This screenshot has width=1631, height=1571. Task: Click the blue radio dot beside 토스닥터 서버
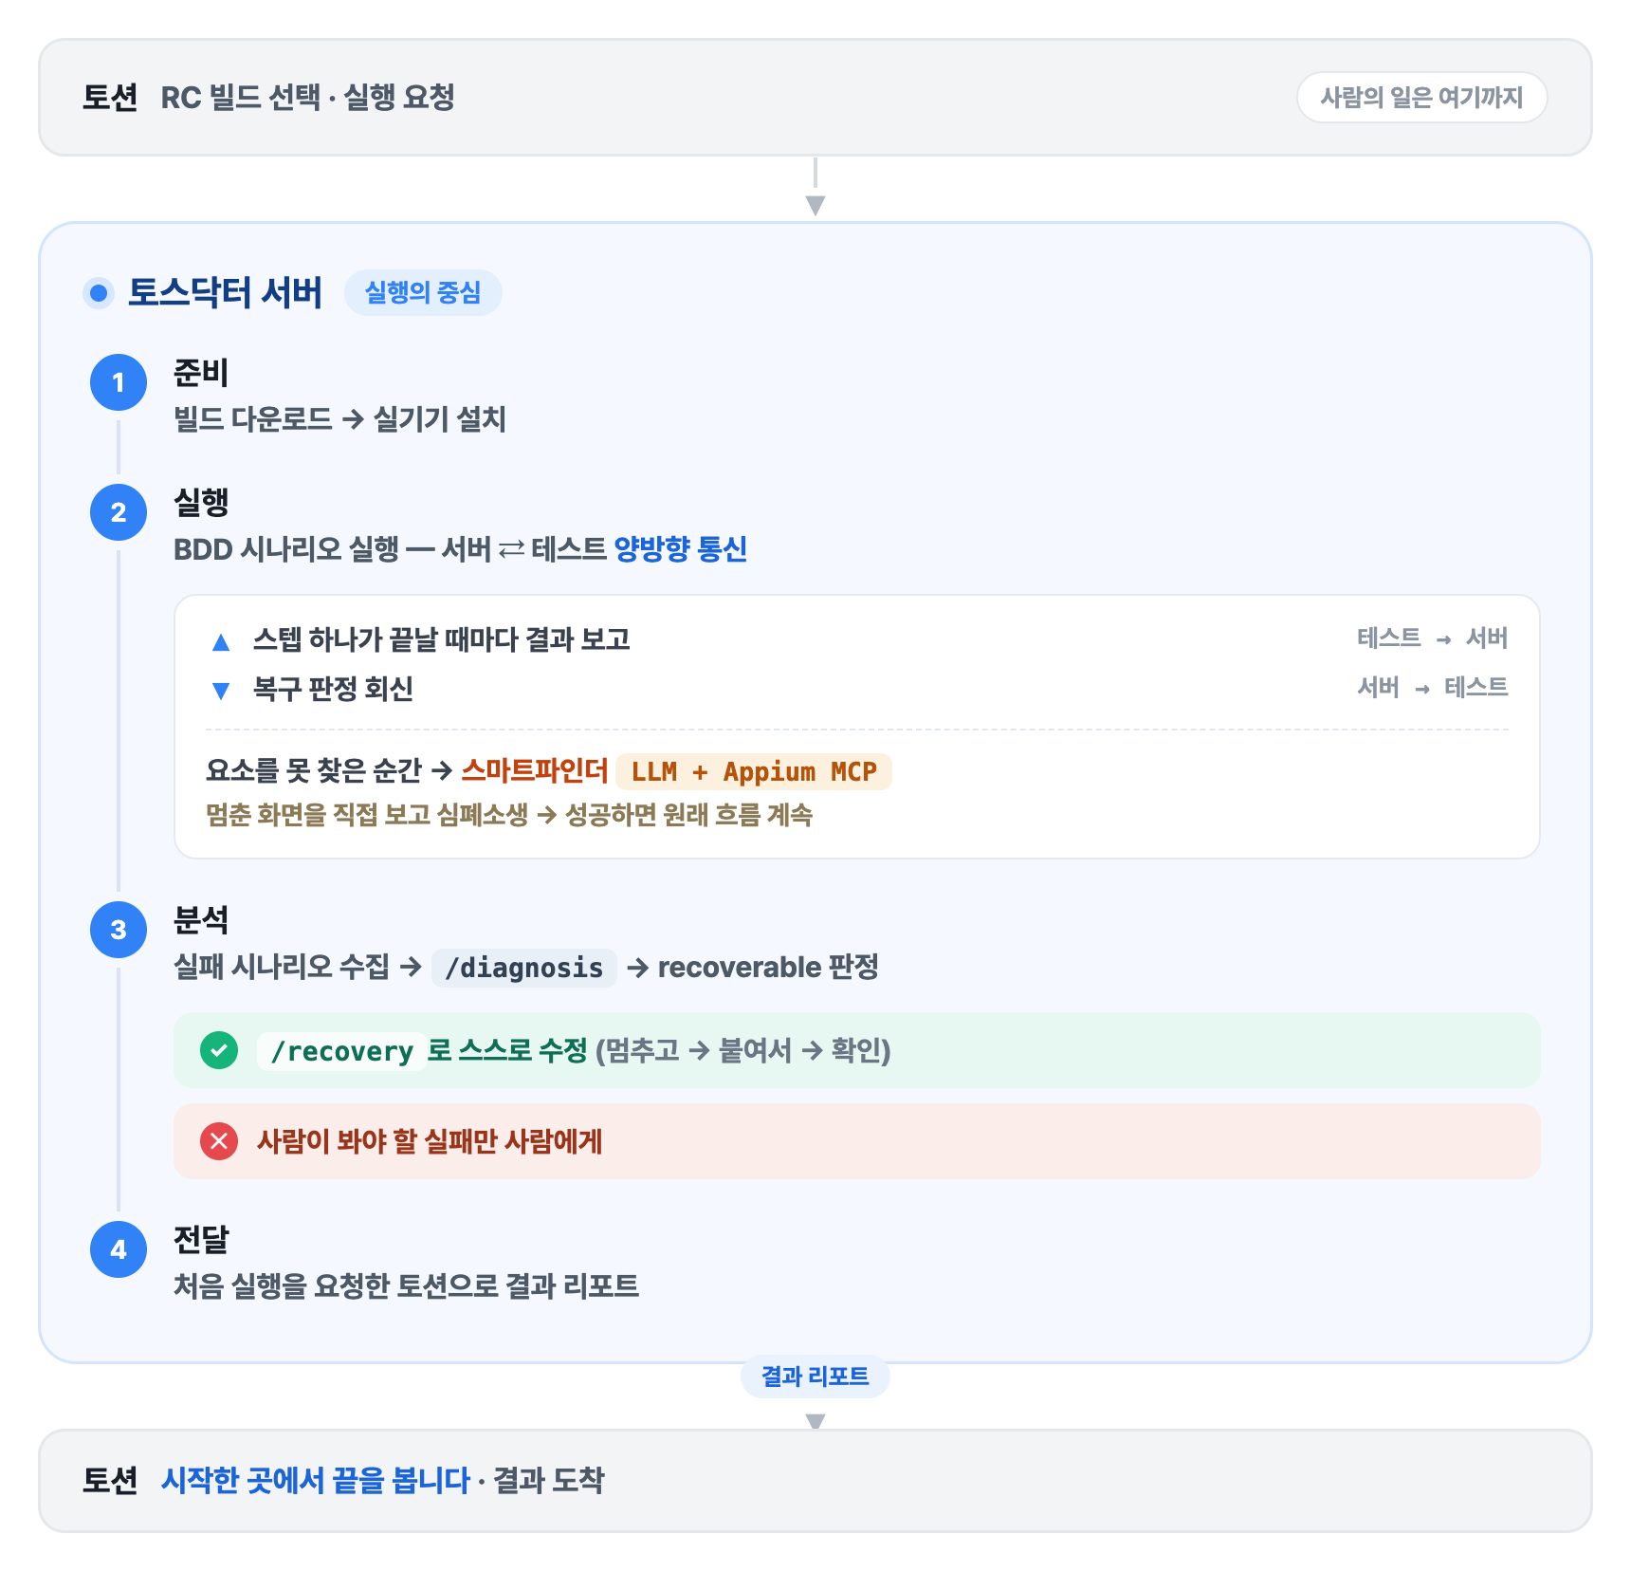(99, 293)
